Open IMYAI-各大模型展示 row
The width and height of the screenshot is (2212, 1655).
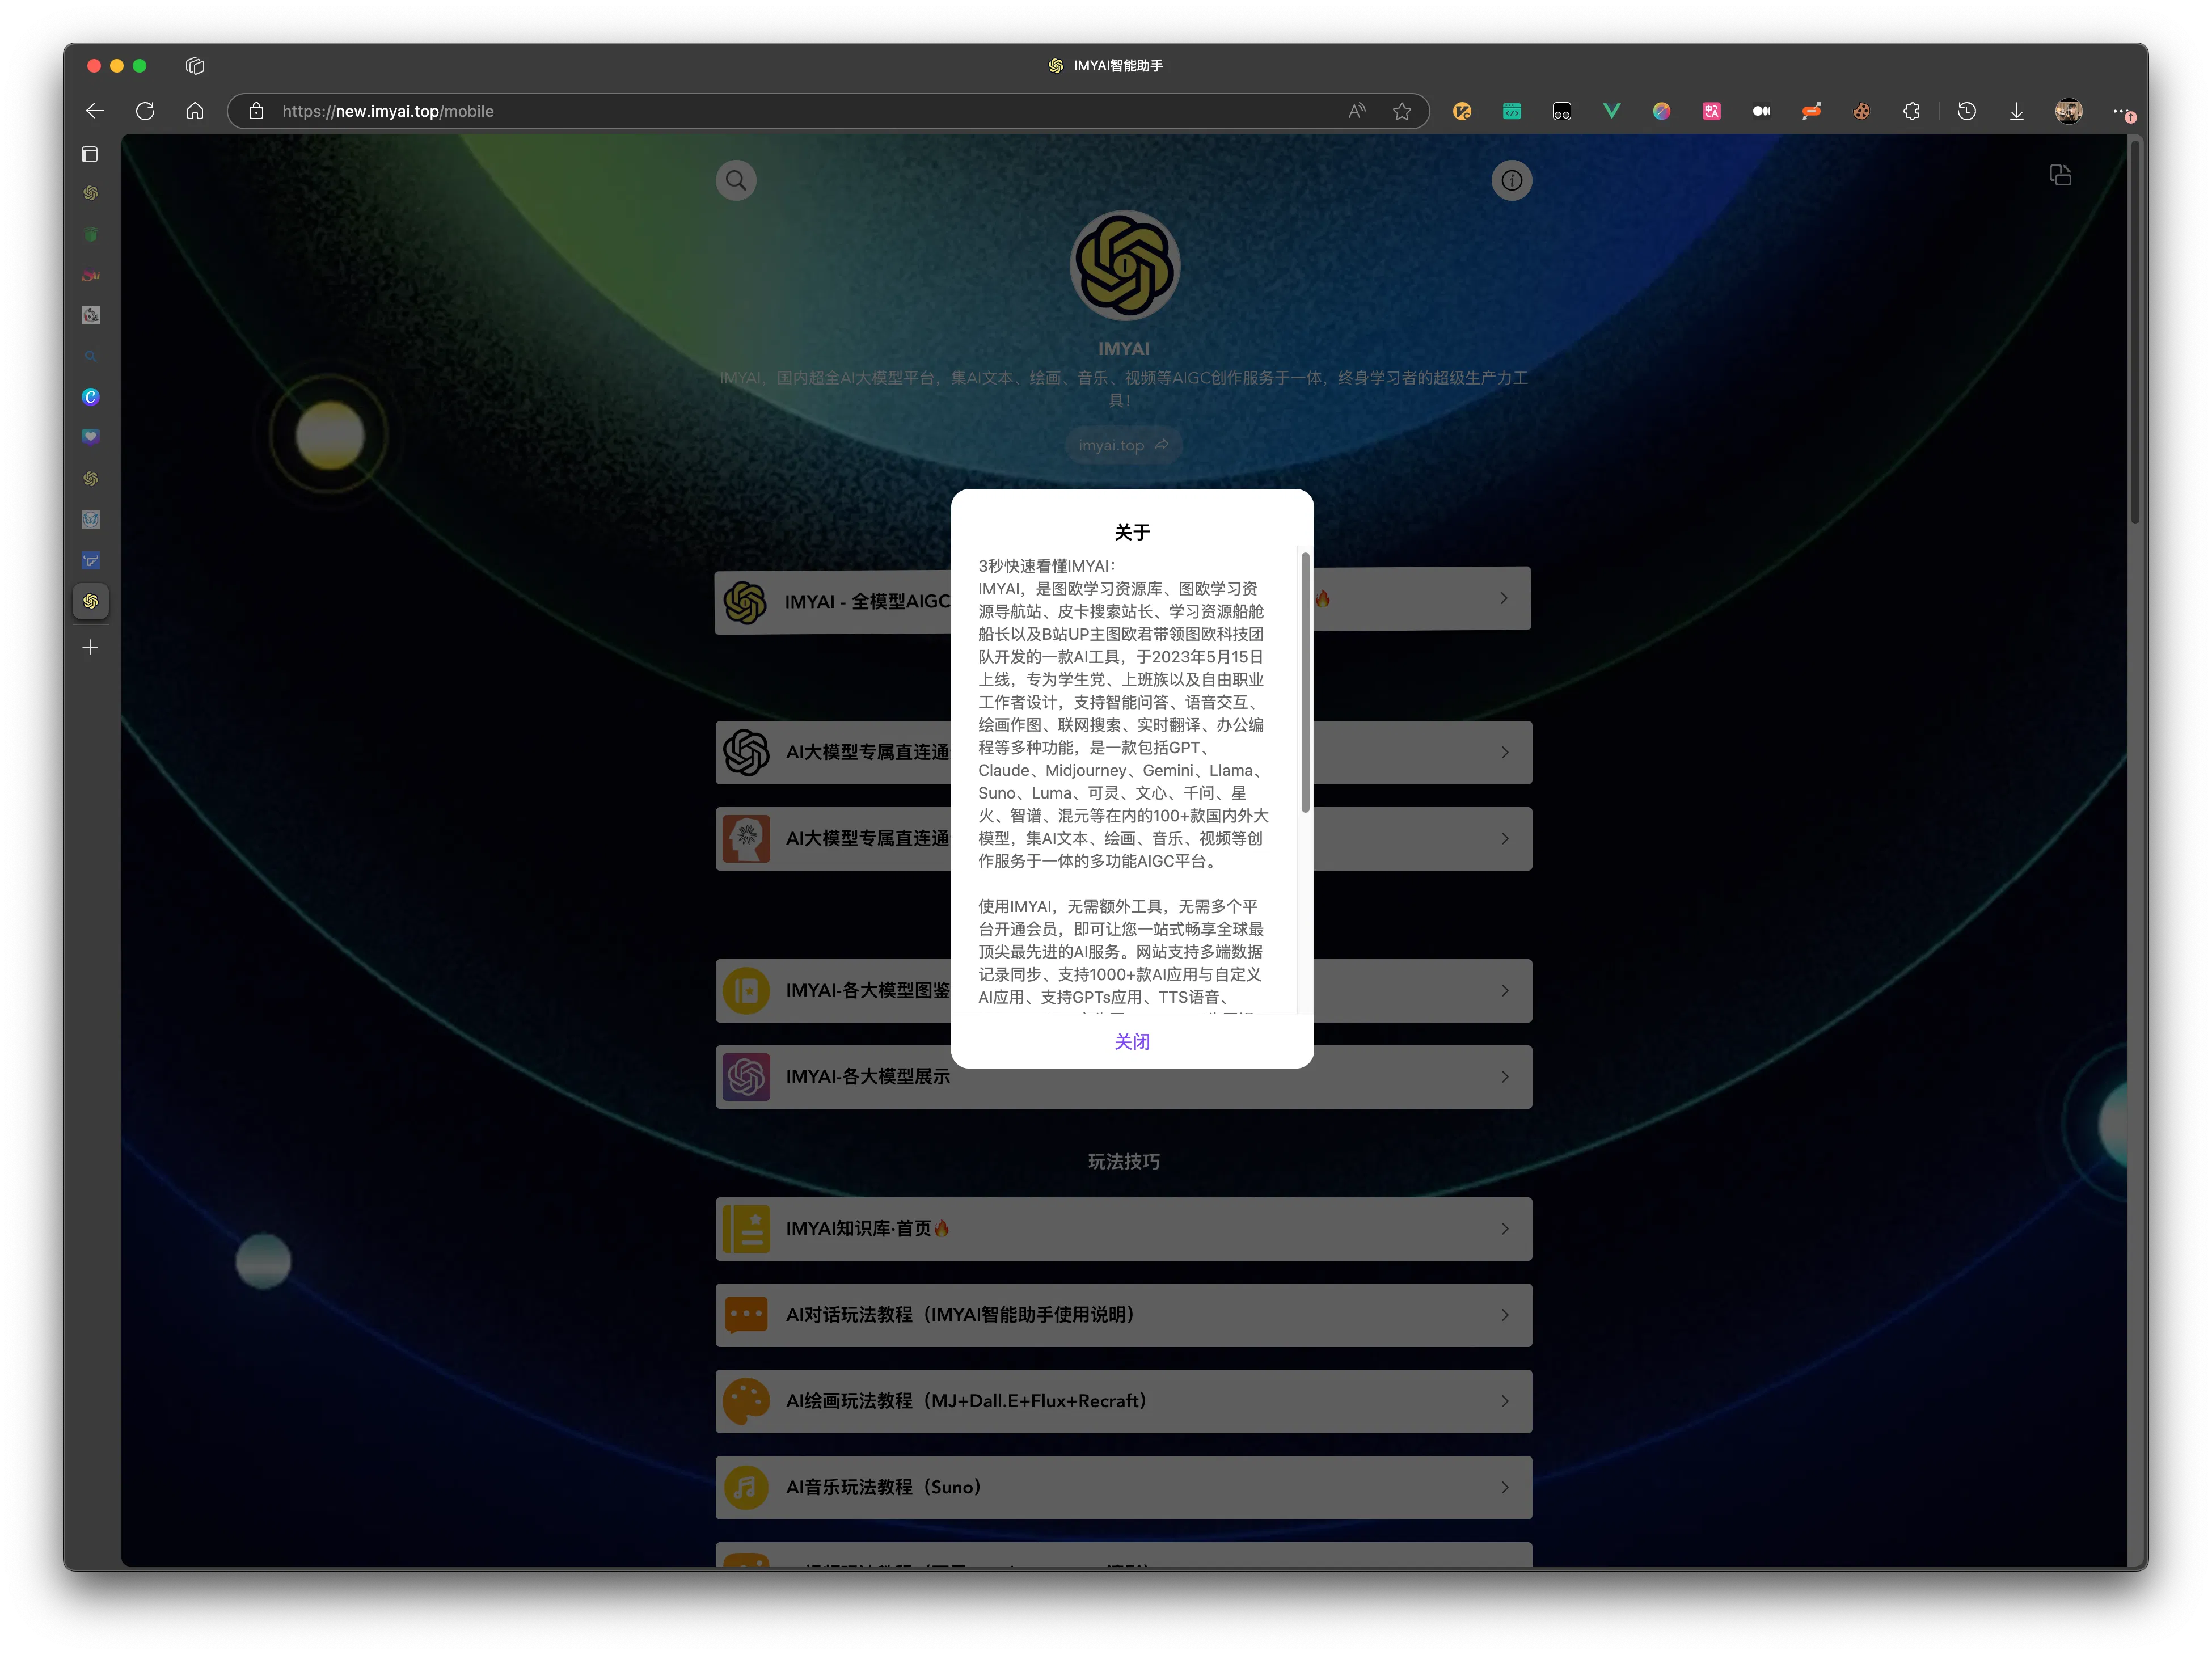[1123, 1076]
